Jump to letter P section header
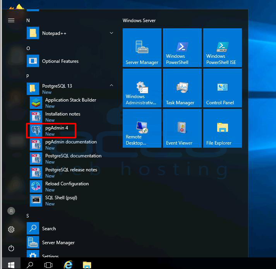Viewport: 276px width, 269px height. 27,76
